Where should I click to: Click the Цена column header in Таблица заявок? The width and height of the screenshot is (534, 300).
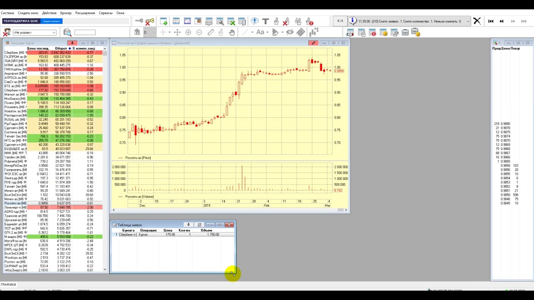pyautogui.click(x=168, y=230)
